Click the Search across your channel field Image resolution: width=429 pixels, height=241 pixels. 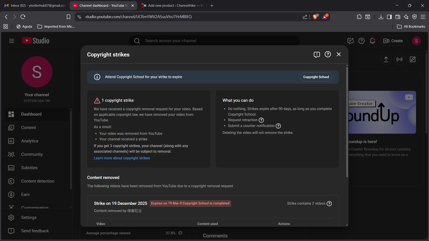click(214, 41)
